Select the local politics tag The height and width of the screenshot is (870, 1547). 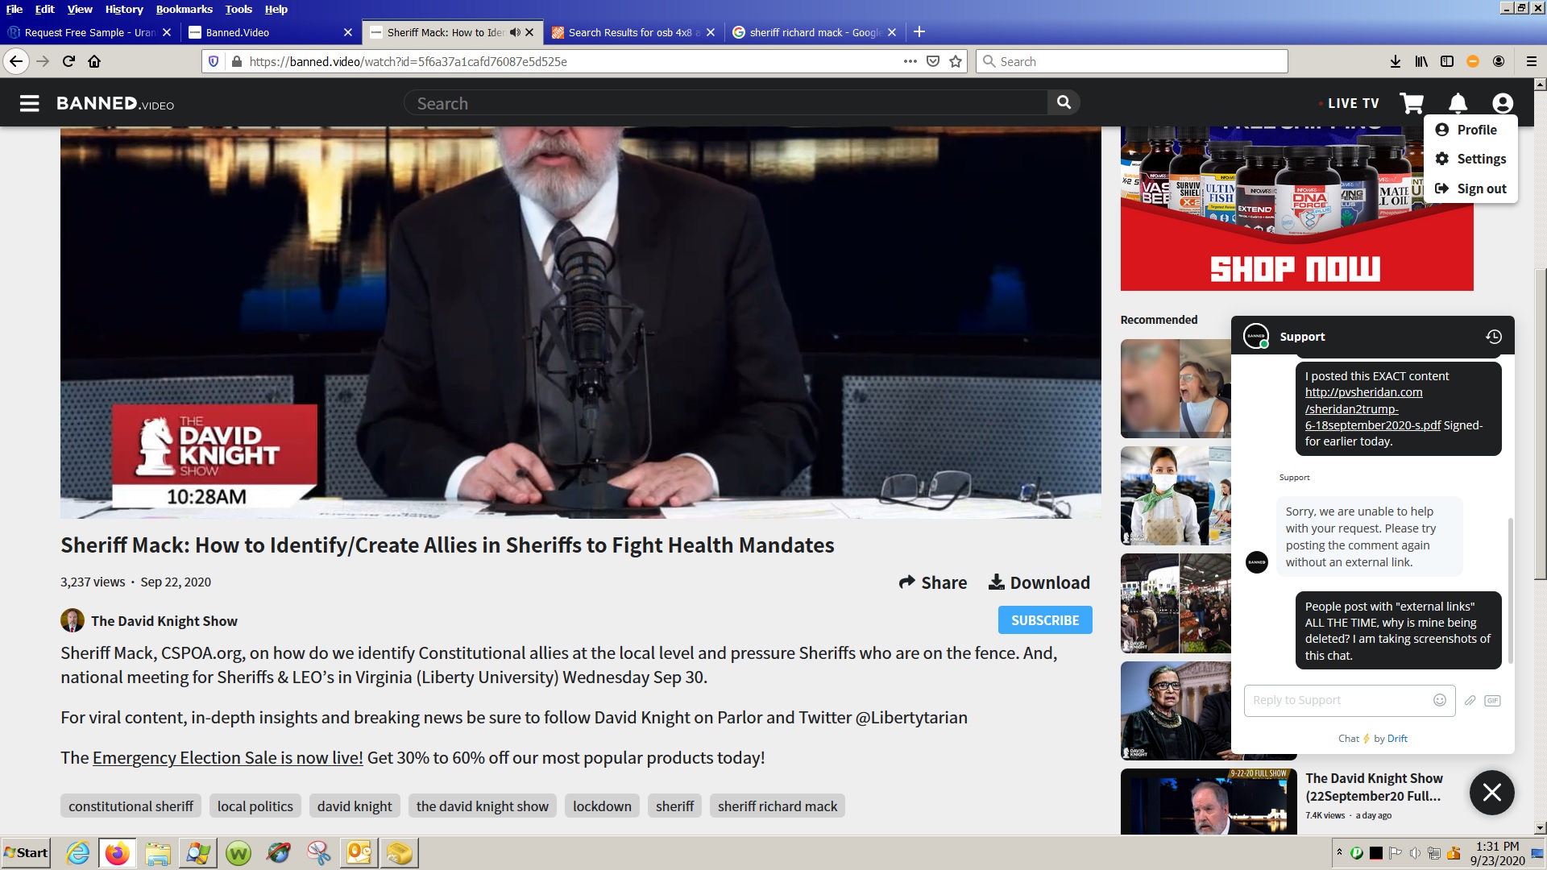coord(255,806)
